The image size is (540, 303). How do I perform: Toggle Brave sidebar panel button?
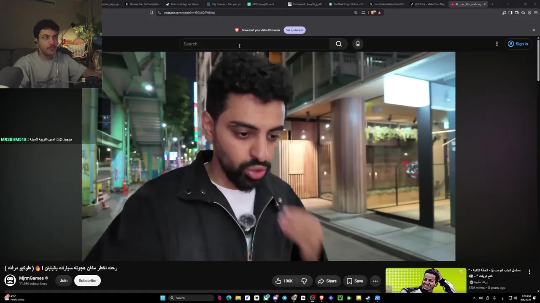[510, 13]
